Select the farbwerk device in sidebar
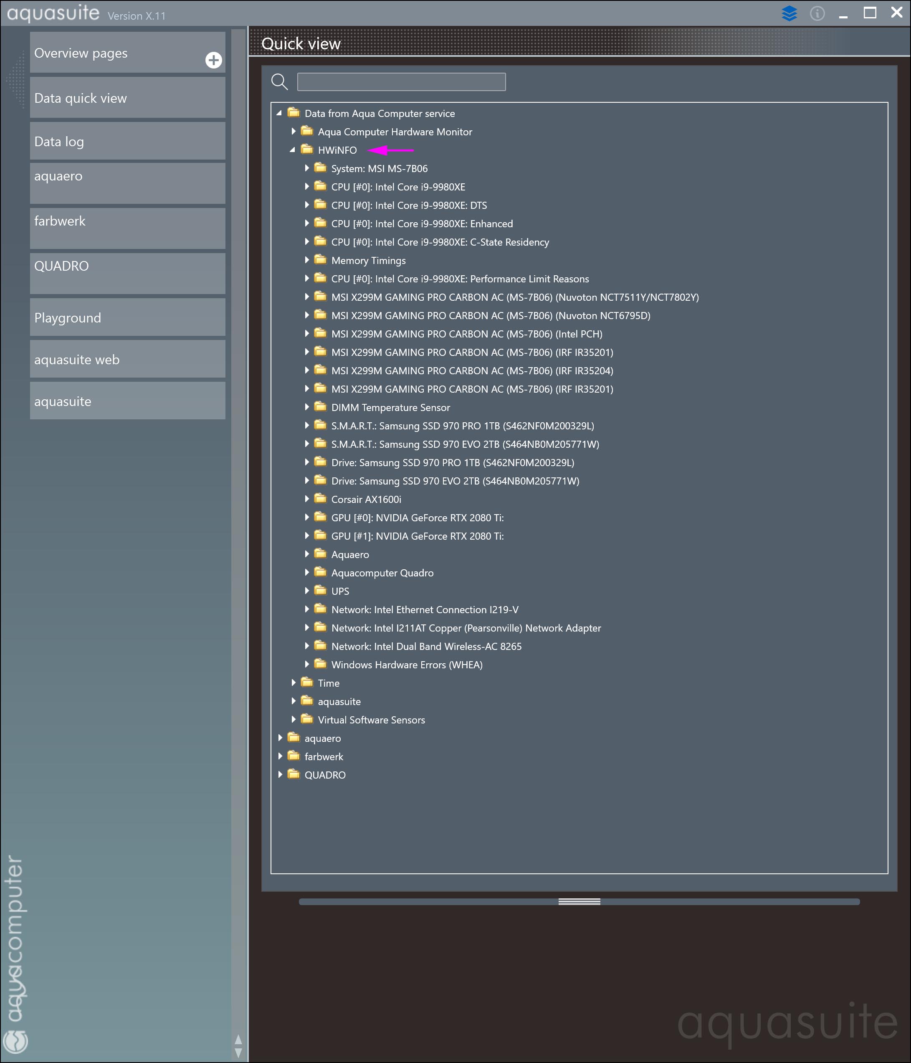911x1063 pixels. point(128,228)
